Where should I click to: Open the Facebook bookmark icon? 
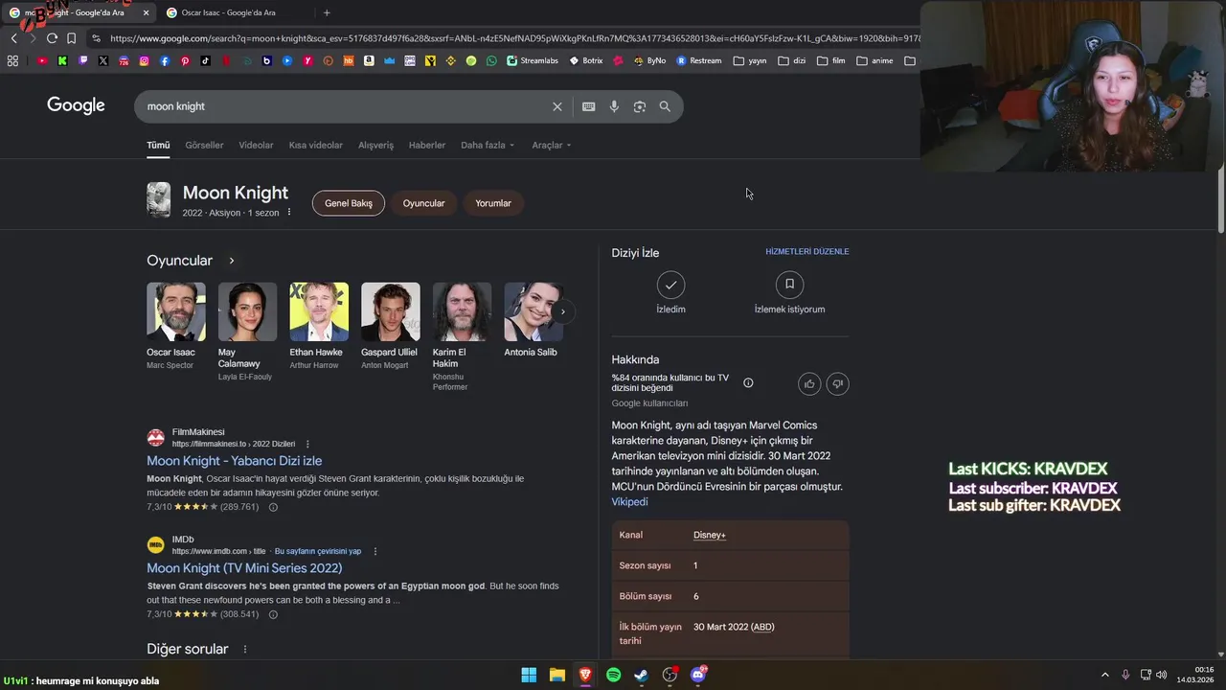(x=165, y=60)
